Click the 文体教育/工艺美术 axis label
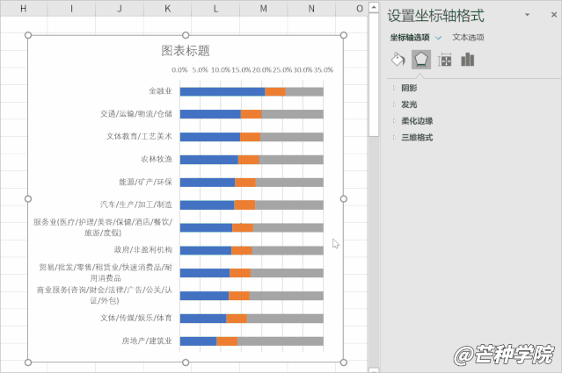 coord(139,136)
